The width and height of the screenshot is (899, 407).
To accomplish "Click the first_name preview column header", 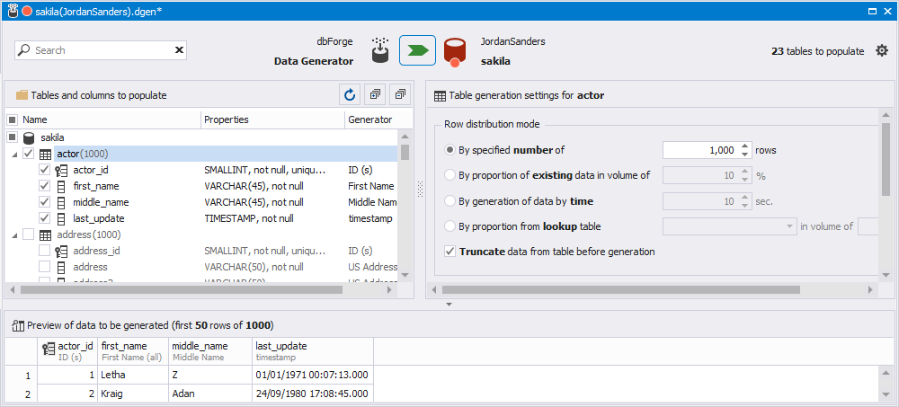I will click(x=133, y=351).
